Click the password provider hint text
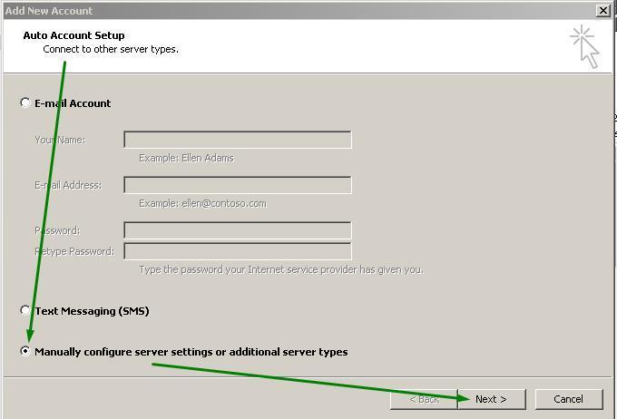The width and height of the screenshot is (617, 419). [x=281, y=269]
